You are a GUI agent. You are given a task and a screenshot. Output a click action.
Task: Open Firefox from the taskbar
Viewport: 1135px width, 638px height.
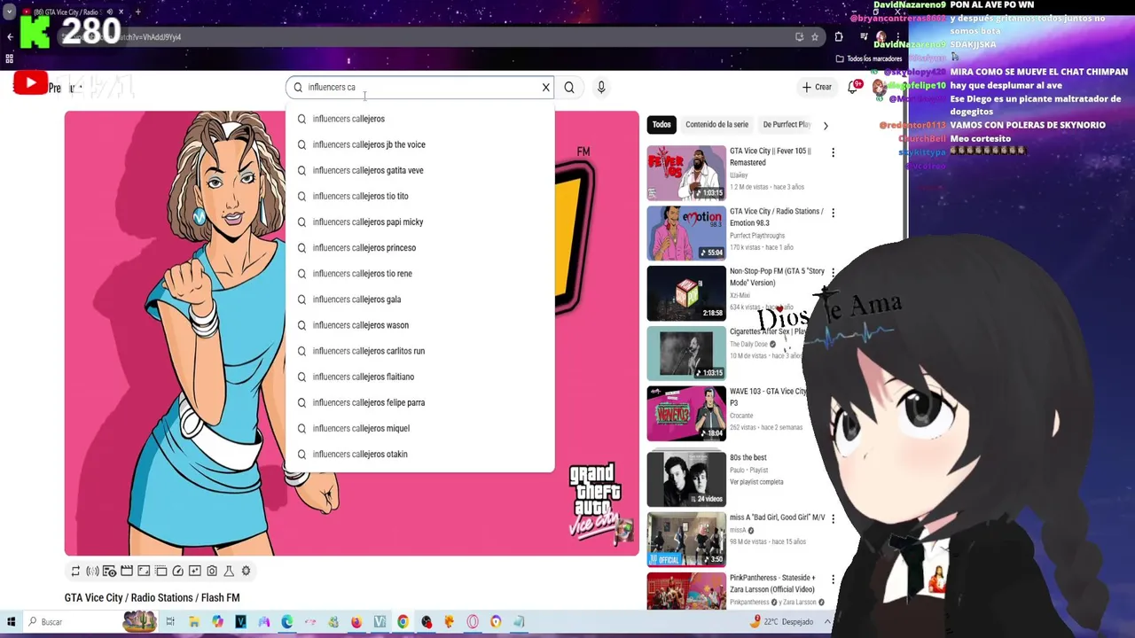[356, 622]
